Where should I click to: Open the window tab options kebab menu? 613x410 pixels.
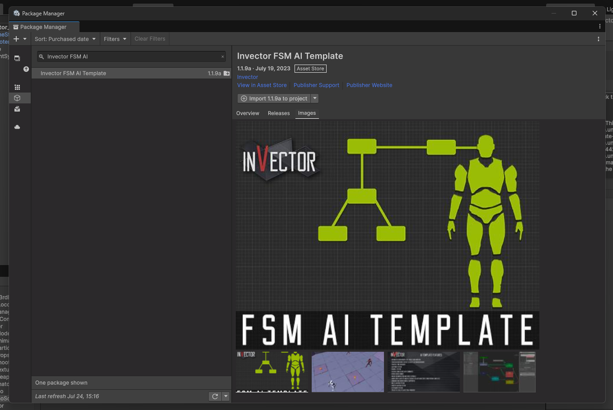pos(600,27)
